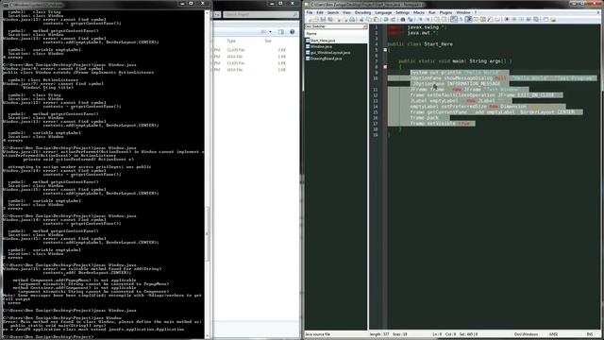Click the Stop Recording macro icon
Image resolution: width=604 pixels, height=340 pixels.
tap(514, 19)
